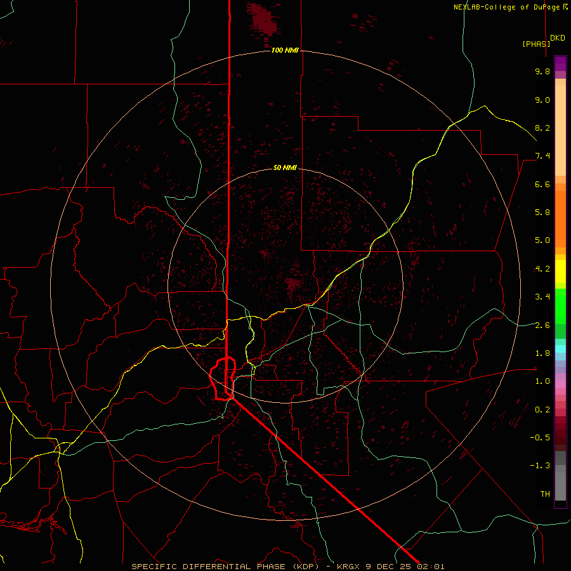Click the radar clutter cluster near map center
Screen dimensions: 571x571
point(292,284)
